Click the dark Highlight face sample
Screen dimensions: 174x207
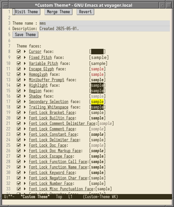[x=97, y=85]
